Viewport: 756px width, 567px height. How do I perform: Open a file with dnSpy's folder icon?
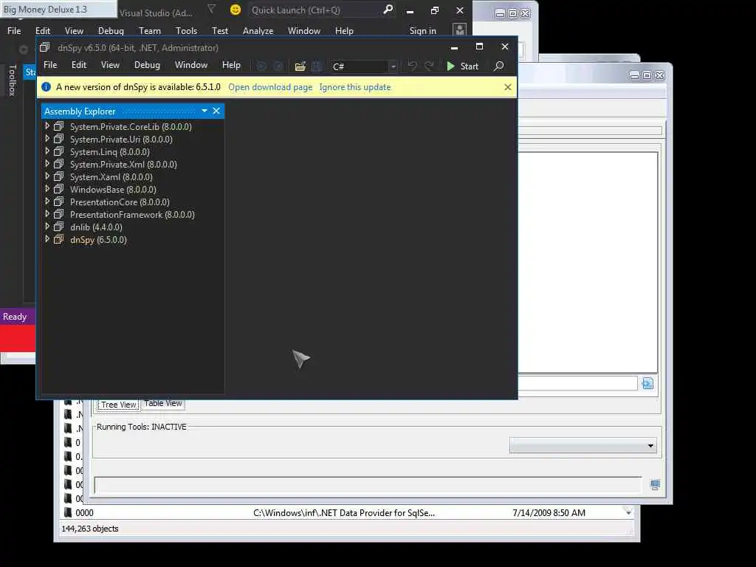[300, 66]
